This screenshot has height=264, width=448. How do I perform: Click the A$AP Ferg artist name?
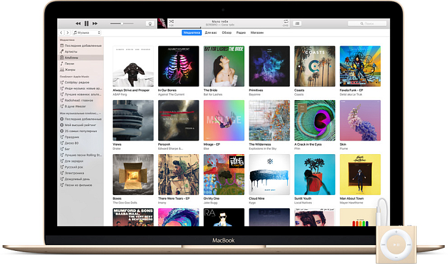[x=120, y=94]
